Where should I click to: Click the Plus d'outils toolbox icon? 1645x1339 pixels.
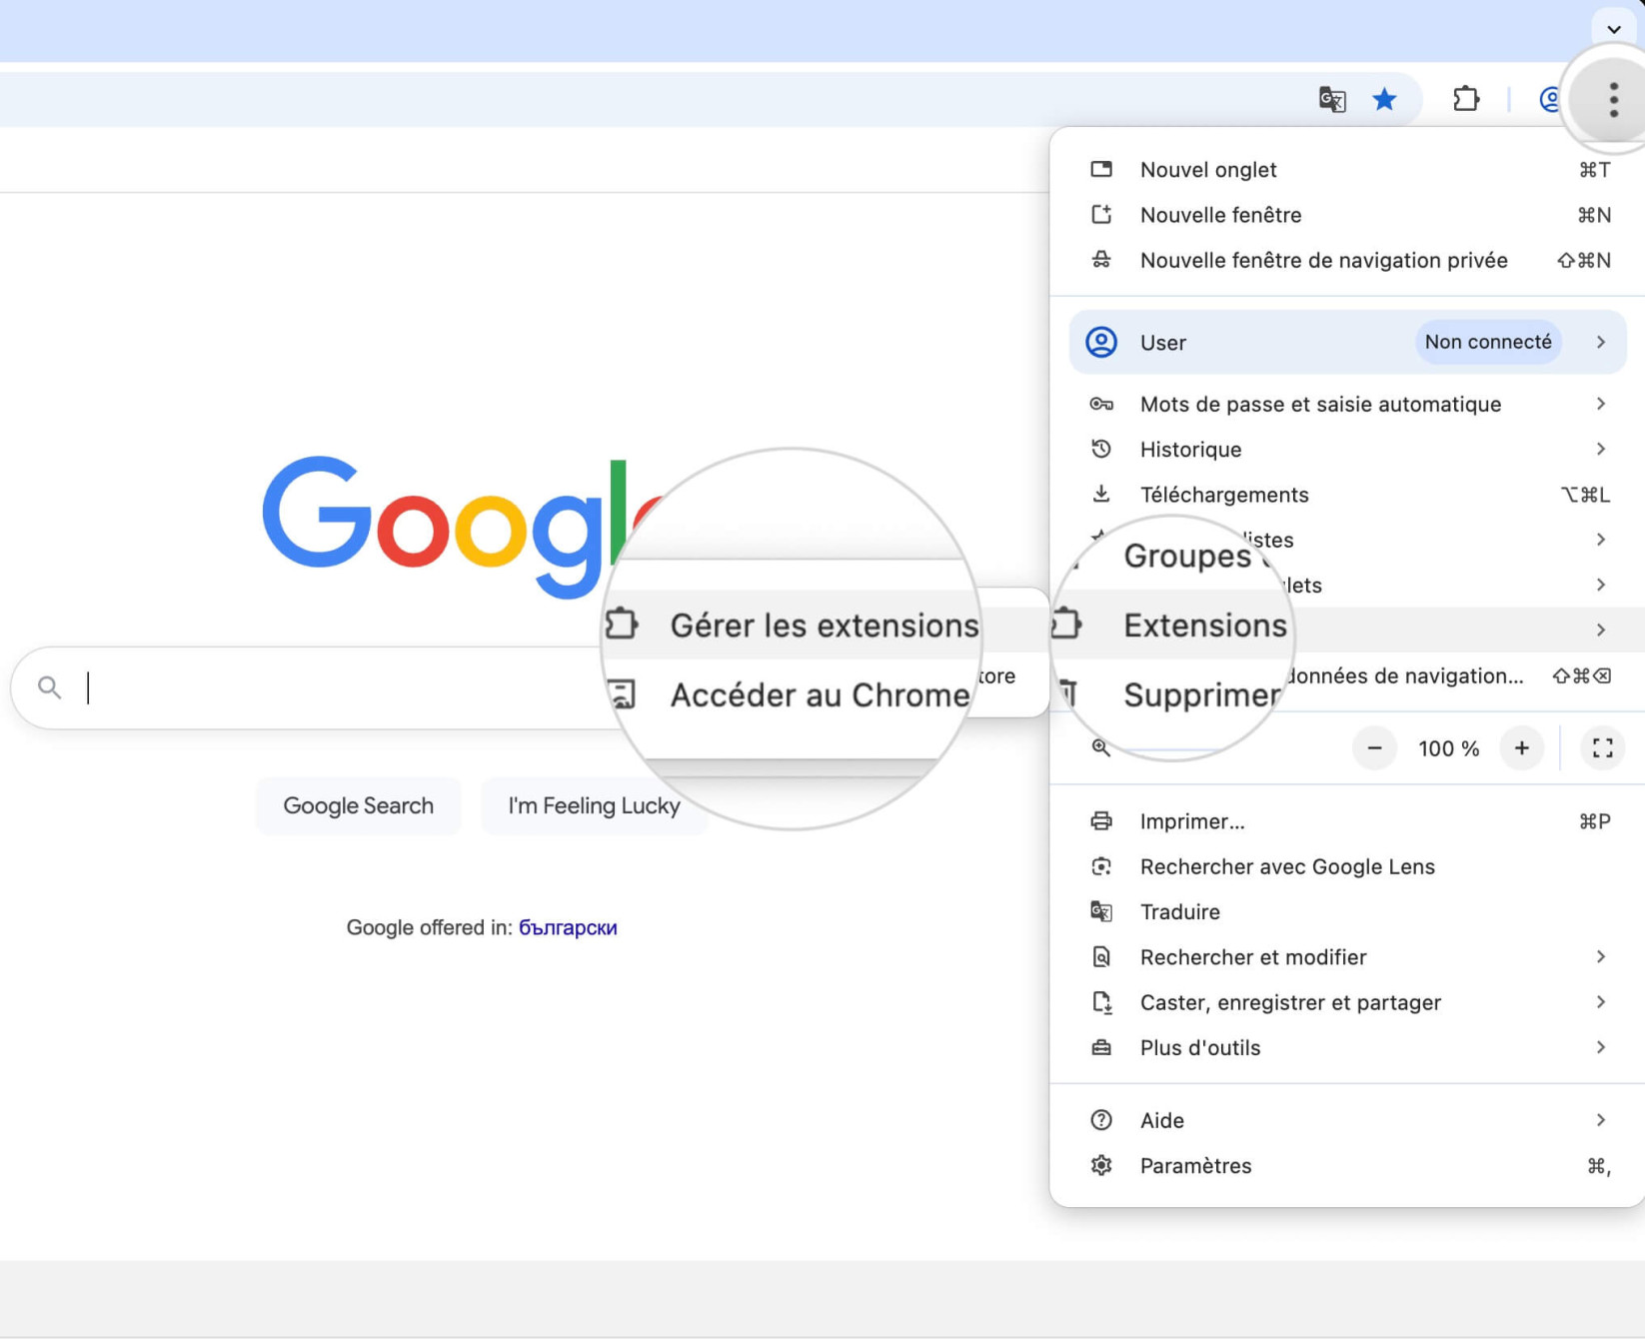point(1101,1047)
